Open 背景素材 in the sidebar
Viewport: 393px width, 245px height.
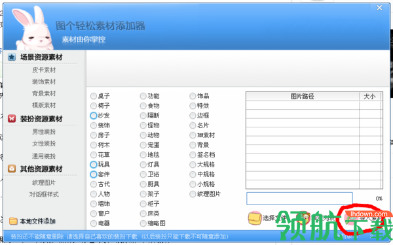coord(44,93)
